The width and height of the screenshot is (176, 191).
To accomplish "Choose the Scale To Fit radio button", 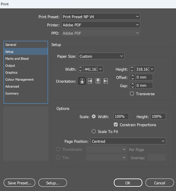I will [94, 131].
